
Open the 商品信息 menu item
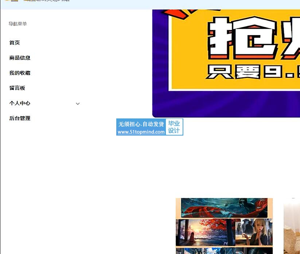click(20, 58)
